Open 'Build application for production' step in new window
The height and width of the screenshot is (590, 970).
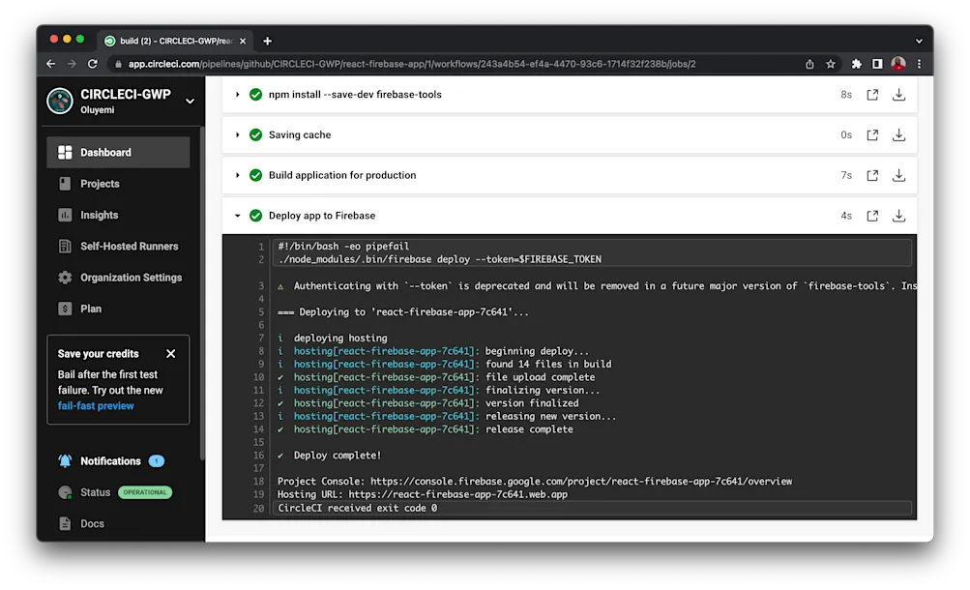tap(872, 175)
